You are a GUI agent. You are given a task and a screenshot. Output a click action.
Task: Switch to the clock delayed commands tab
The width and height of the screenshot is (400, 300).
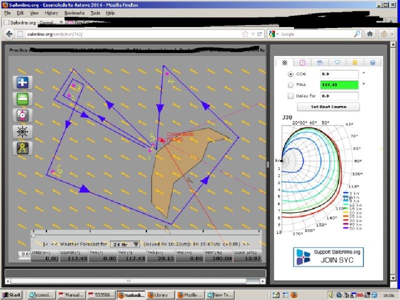(x=302, y=62)
